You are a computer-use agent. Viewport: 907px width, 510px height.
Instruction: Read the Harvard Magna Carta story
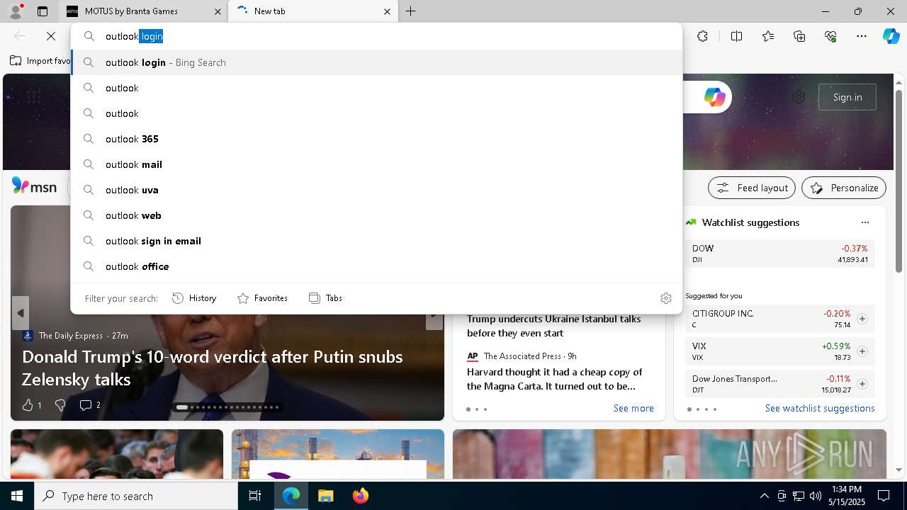coord(554,379)
